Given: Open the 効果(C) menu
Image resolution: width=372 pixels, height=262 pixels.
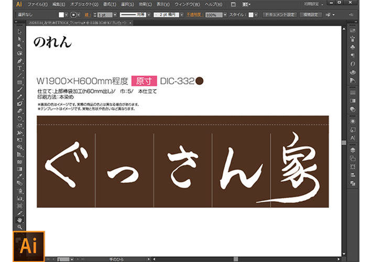Looking at the screenshot, I should (145, 4).
